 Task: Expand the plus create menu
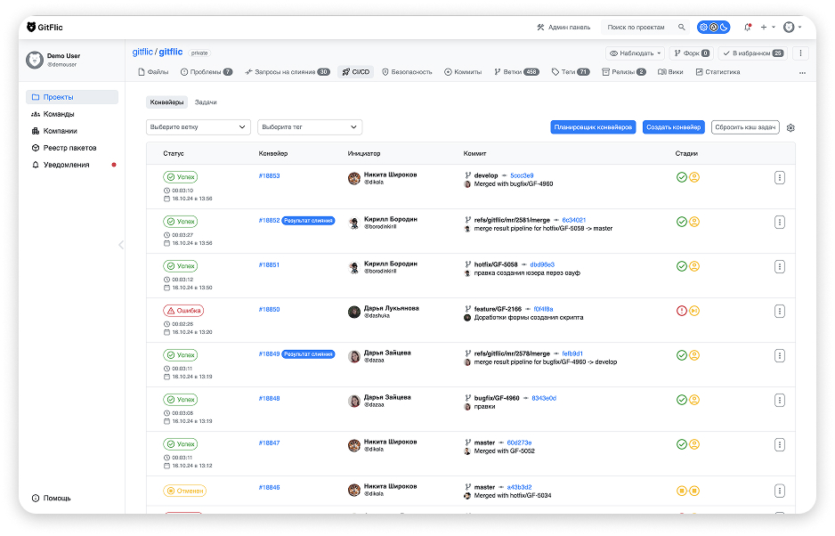pyautogui.click(x=767, y=28)
